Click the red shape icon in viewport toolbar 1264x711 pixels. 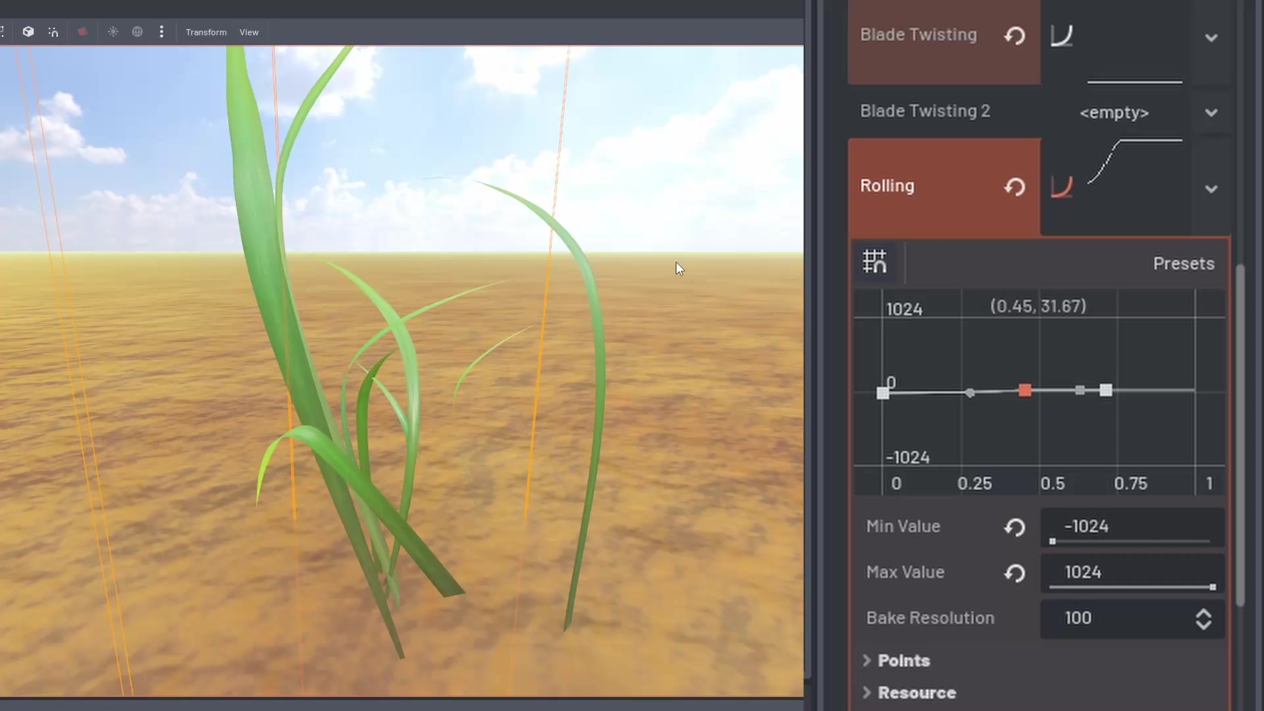coord(82,32)
